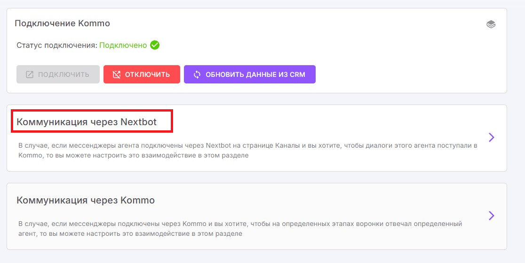Click the external-link icon on Подключить button
The height and width of the screenshot is (263, 525).
point(30,75)
